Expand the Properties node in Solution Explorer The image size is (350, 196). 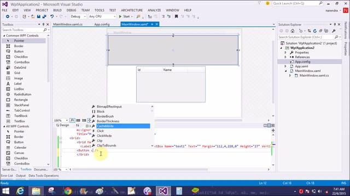[x=285, y=52]
